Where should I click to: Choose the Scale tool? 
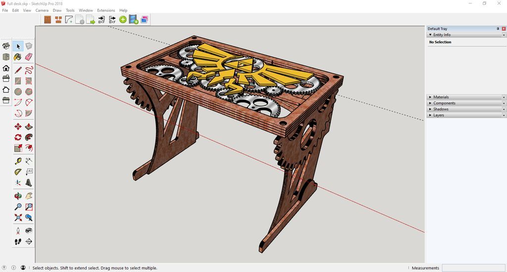coord(18,148)
